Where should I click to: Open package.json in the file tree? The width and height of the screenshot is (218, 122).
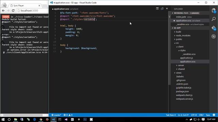point(183,91)
